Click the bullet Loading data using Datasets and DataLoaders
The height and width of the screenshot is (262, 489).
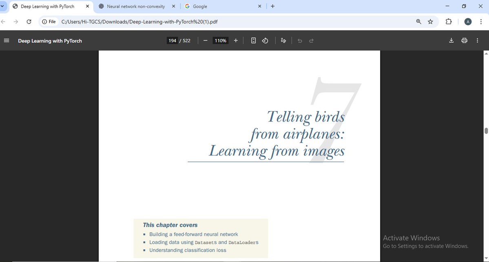click(204, 242)
